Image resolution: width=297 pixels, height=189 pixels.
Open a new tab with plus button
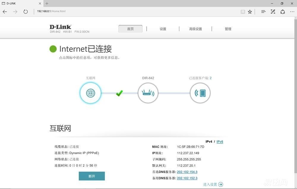tap(47, 3)
